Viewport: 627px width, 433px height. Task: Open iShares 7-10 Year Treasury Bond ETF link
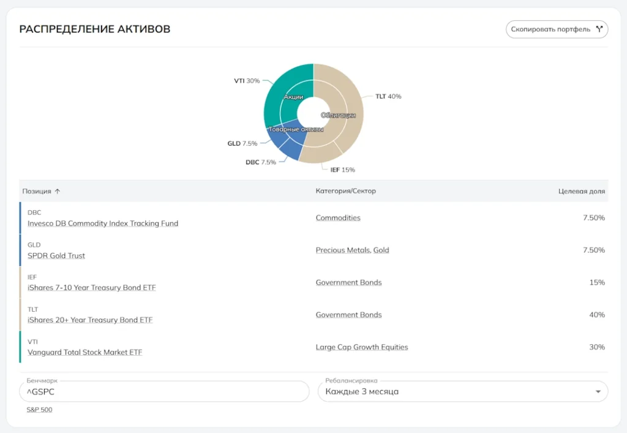click(x=92, y=287)
